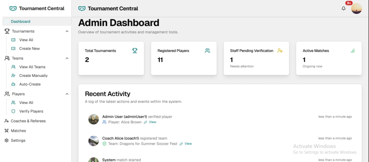Screen dimensions: 369x162
Task: Click the Tournament Central sidebar logo
Action: click(x=37, y=9)
